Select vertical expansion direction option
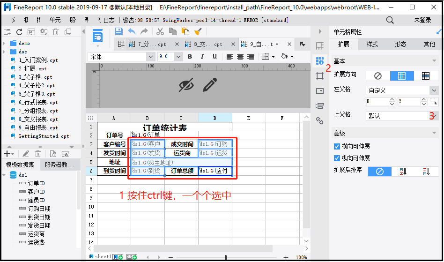444x262 pixels. (402, 76)
